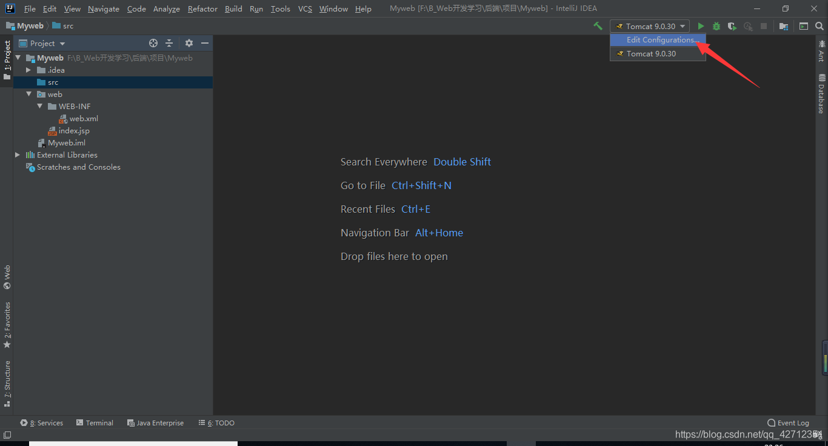828x446 pixels.
Task: Select Scratches and Consoles
Action: tap(73, 167)
